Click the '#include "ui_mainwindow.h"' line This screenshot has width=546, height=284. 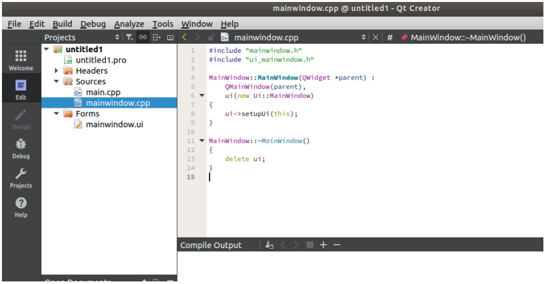tap(261, 59)
